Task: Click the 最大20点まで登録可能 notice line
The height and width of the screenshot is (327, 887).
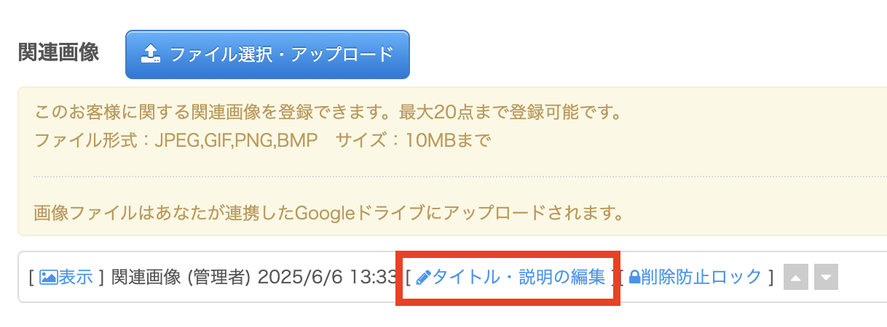Action: (326, 113)
